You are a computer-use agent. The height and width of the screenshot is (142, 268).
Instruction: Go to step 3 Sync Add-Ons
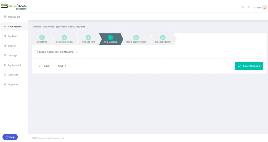click(88, 39)
